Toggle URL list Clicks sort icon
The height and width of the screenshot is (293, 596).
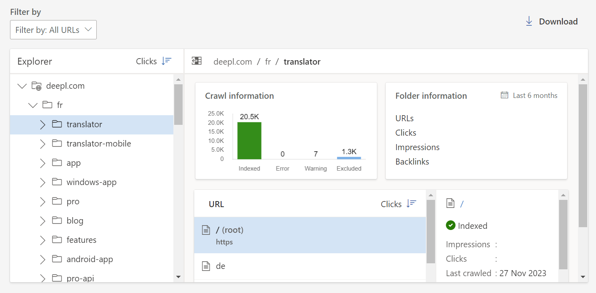[x=411, y=203]
